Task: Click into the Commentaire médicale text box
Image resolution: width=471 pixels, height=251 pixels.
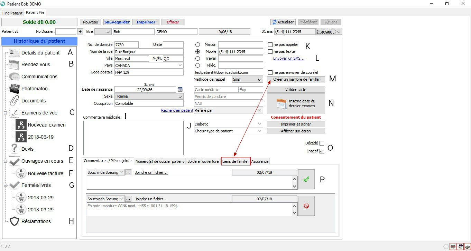Action: click(x=133, y=138)
